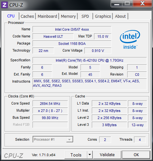Image resolution: width=153 pixels, height=161 pixels.
Task: Show the Graphics tab
Action: [x=103, y=16]
